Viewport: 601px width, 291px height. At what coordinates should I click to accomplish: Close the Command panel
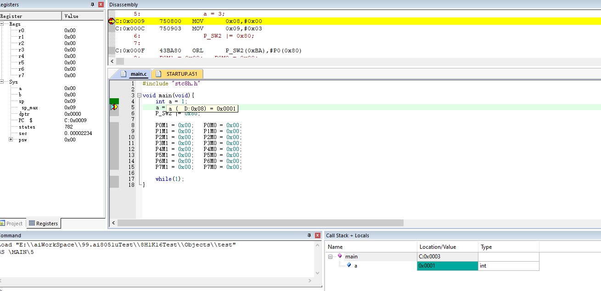317,235
